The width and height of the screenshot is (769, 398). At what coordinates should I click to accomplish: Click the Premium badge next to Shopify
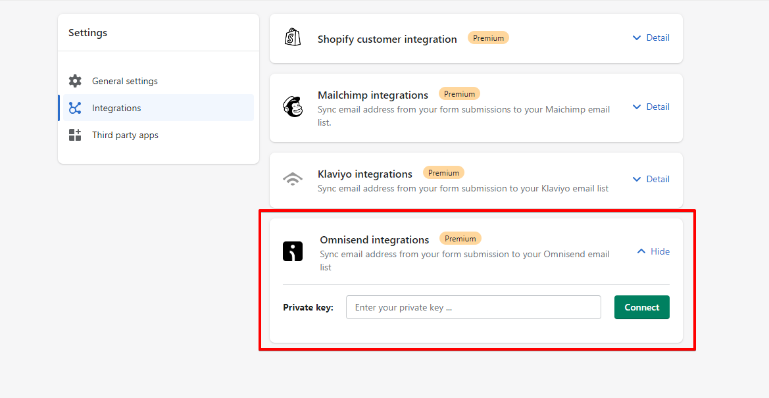(x=489, y=37)
